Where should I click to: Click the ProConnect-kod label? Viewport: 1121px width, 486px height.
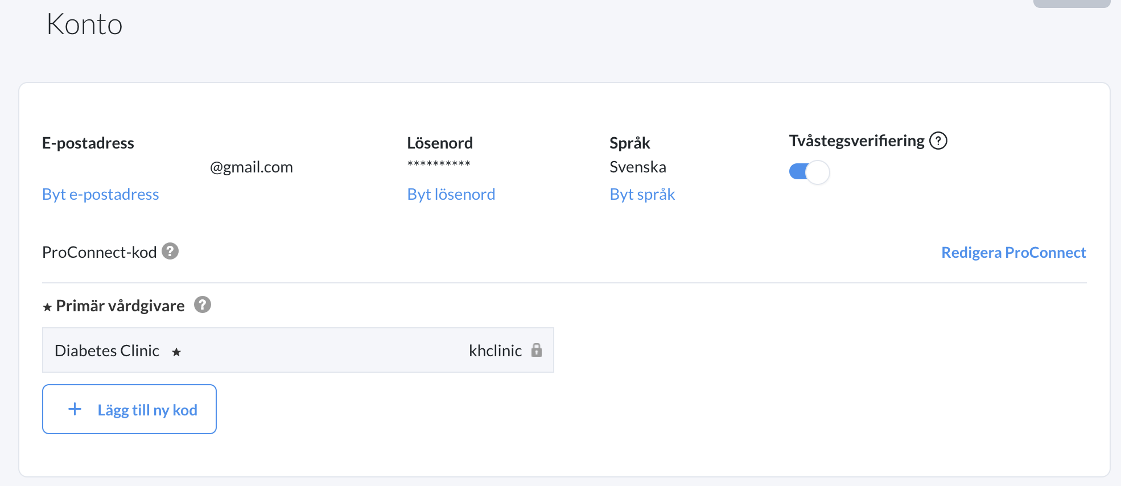point(100,253)
